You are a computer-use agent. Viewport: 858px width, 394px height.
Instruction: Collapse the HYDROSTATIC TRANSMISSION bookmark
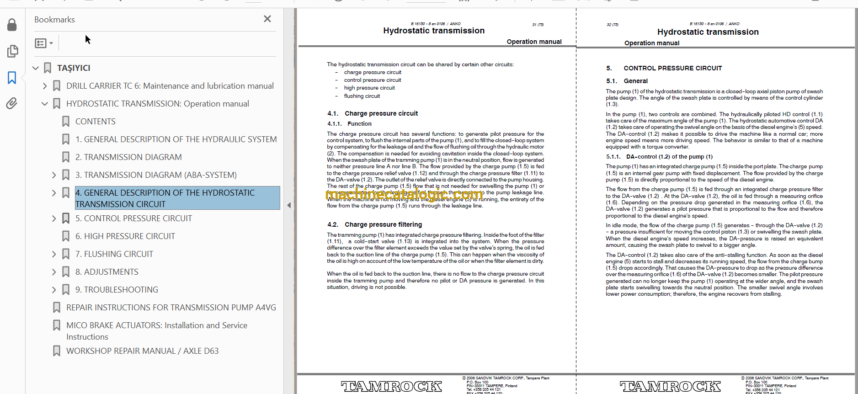click(x=44, y=104)
